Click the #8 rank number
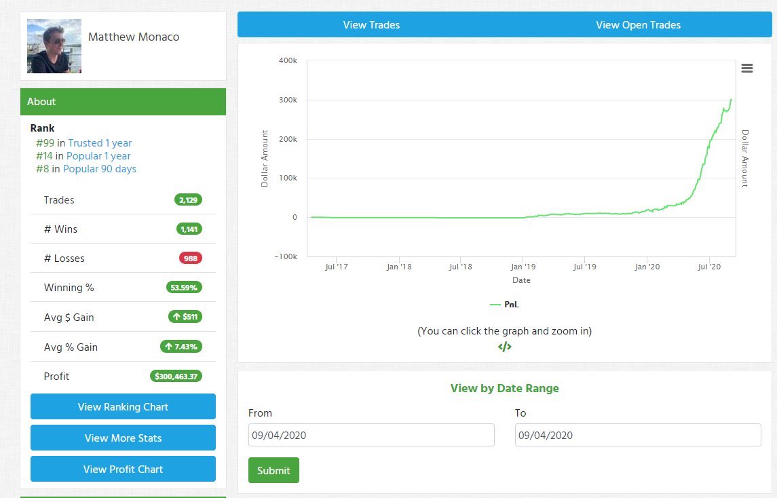This screenshot has width=777, height=498. 42,168
